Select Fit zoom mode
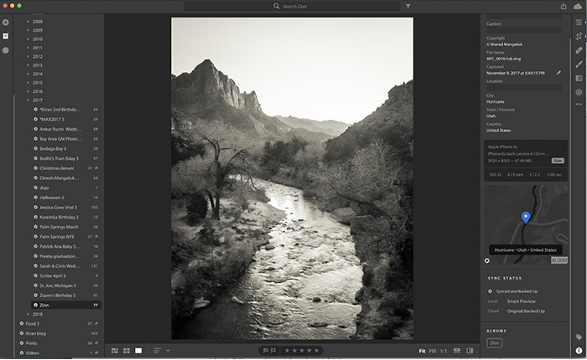 (422, 351)
